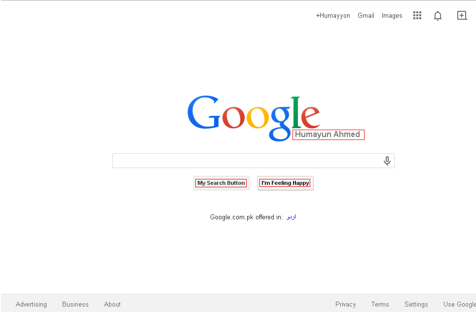Open the Business footer link
The height and width of the screenshot is (312, 476).
tap(75, 304)
